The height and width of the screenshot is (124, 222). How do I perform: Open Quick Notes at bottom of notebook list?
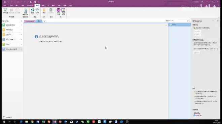pos(7,117)
